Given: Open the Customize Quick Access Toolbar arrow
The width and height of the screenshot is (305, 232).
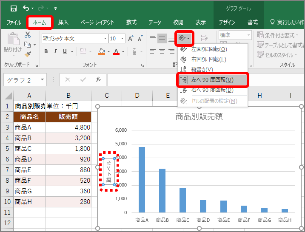Looking at the screenshot, I should (x=55, y=8).
